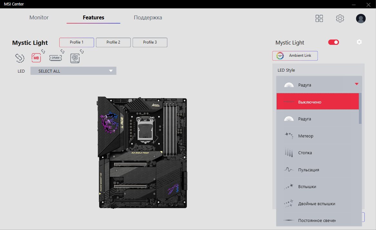Image resolution: width=376 pixels, height=230 pixels.
Task: Open MSI Center settings gear
Action: 340,18
